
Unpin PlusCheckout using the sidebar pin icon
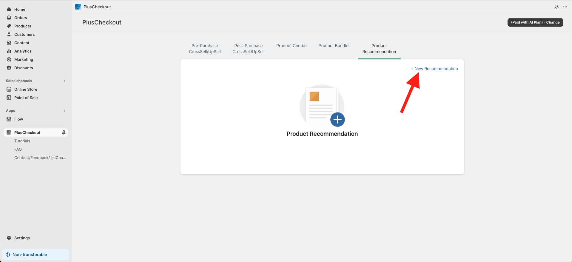(64, 132)
